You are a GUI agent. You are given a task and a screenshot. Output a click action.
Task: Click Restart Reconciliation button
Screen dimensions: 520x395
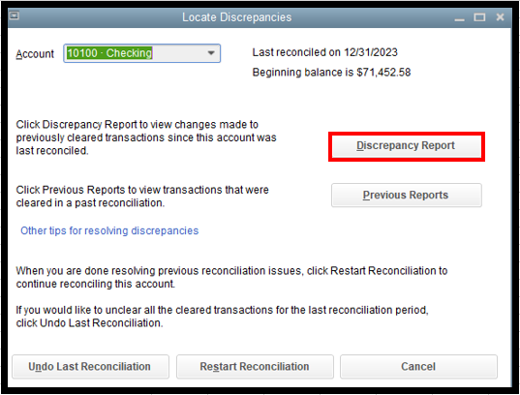click(x=255, y=367)
